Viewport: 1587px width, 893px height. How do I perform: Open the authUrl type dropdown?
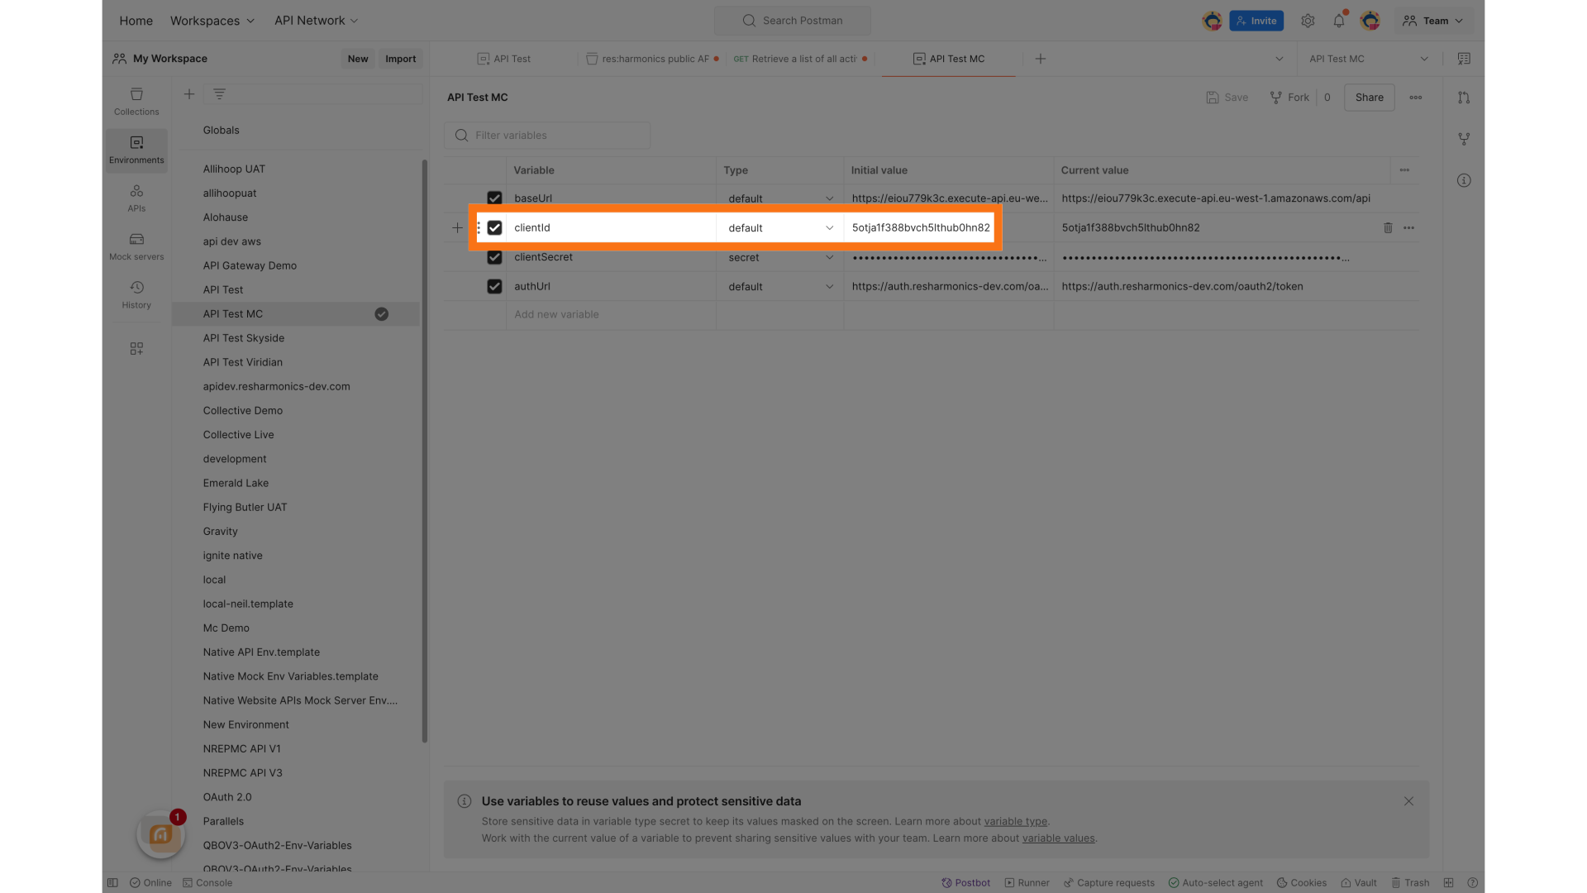coord(779,286)
